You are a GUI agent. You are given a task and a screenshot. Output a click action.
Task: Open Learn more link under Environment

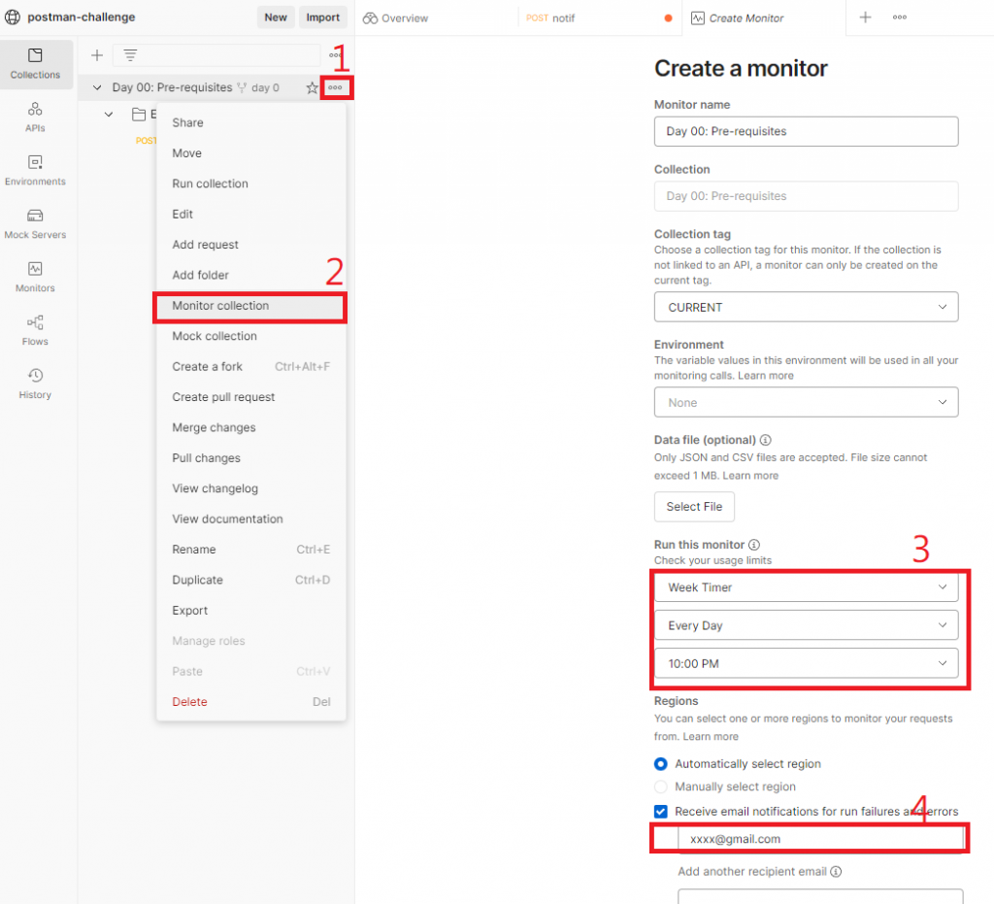pos(765,376)
